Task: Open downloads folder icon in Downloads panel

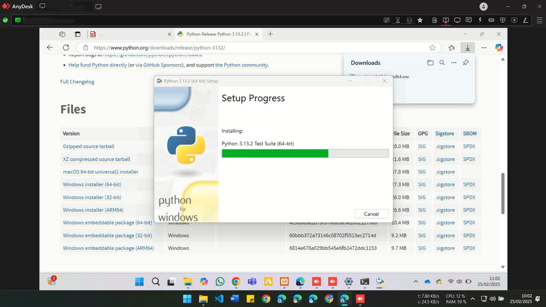Action: (x=430, y=63)
